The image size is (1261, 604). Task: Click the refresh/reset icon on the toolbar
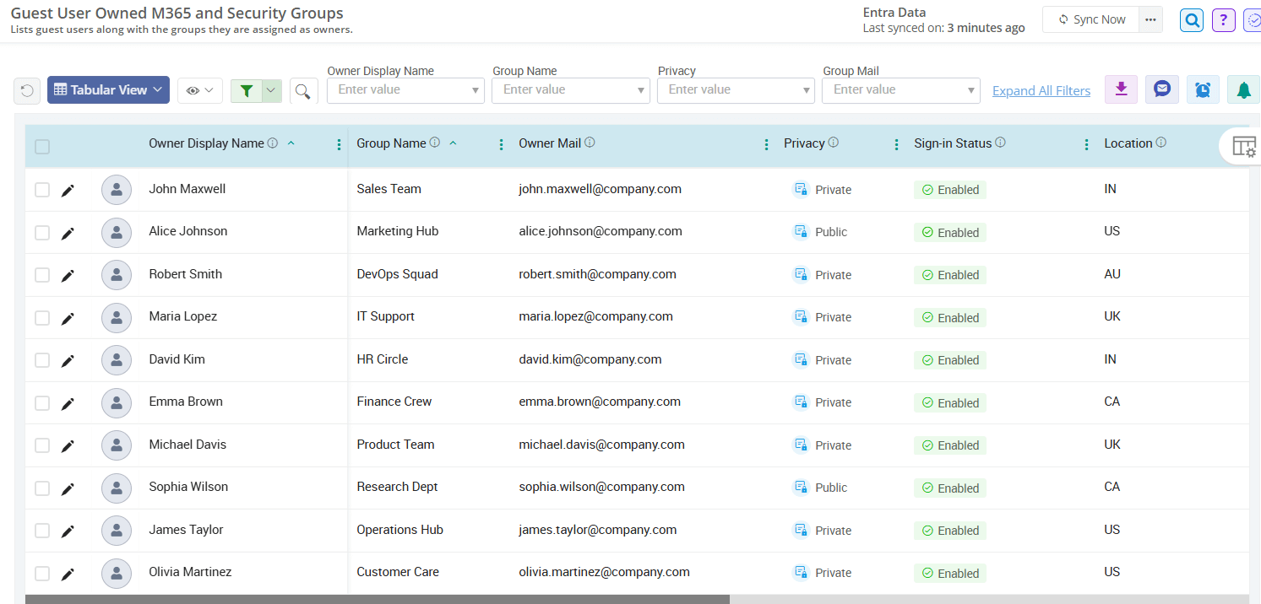pyautogui.click(x=26, y=90)
